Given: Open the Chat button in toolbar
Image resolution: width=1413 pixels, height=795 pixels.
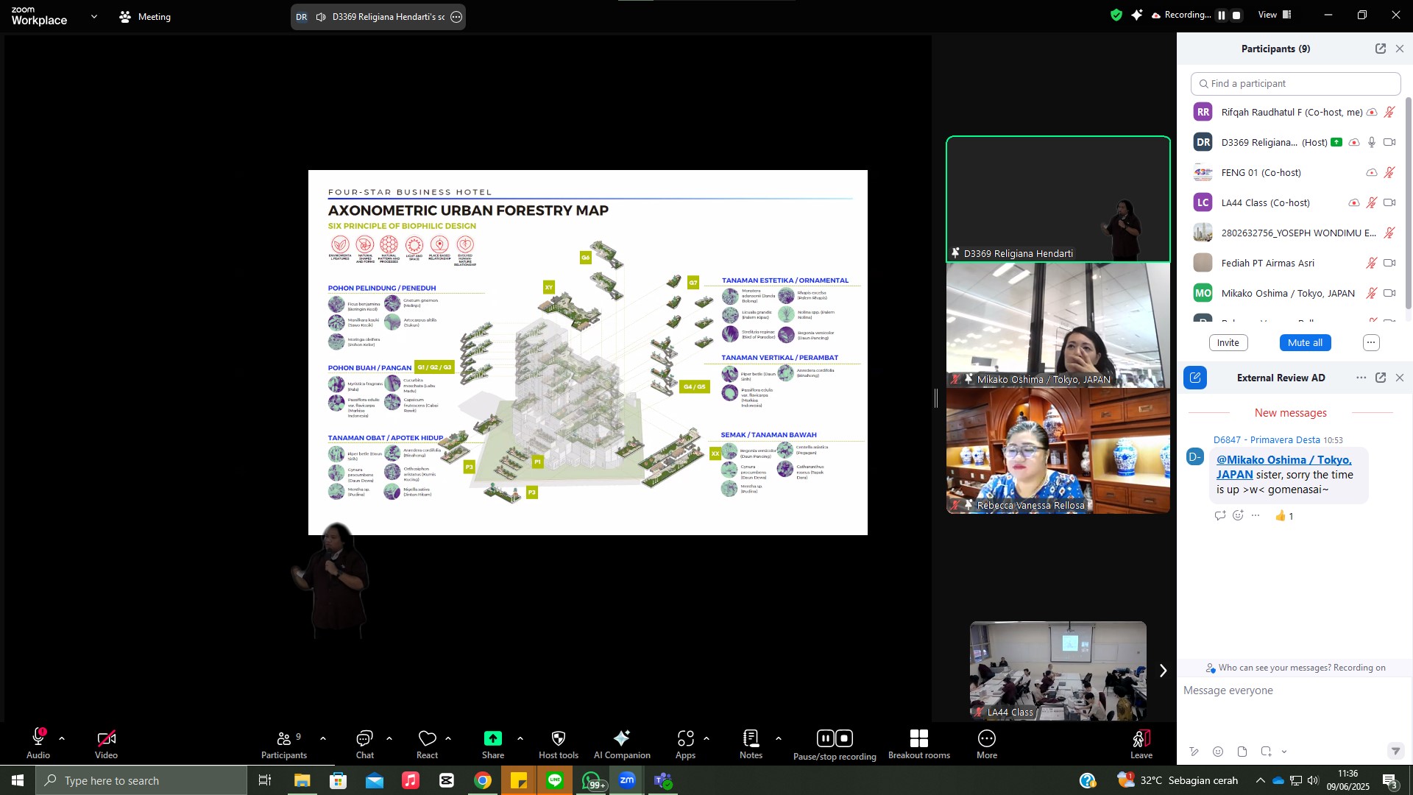Looking at the screenshot, I should click(x=365, y=743).
